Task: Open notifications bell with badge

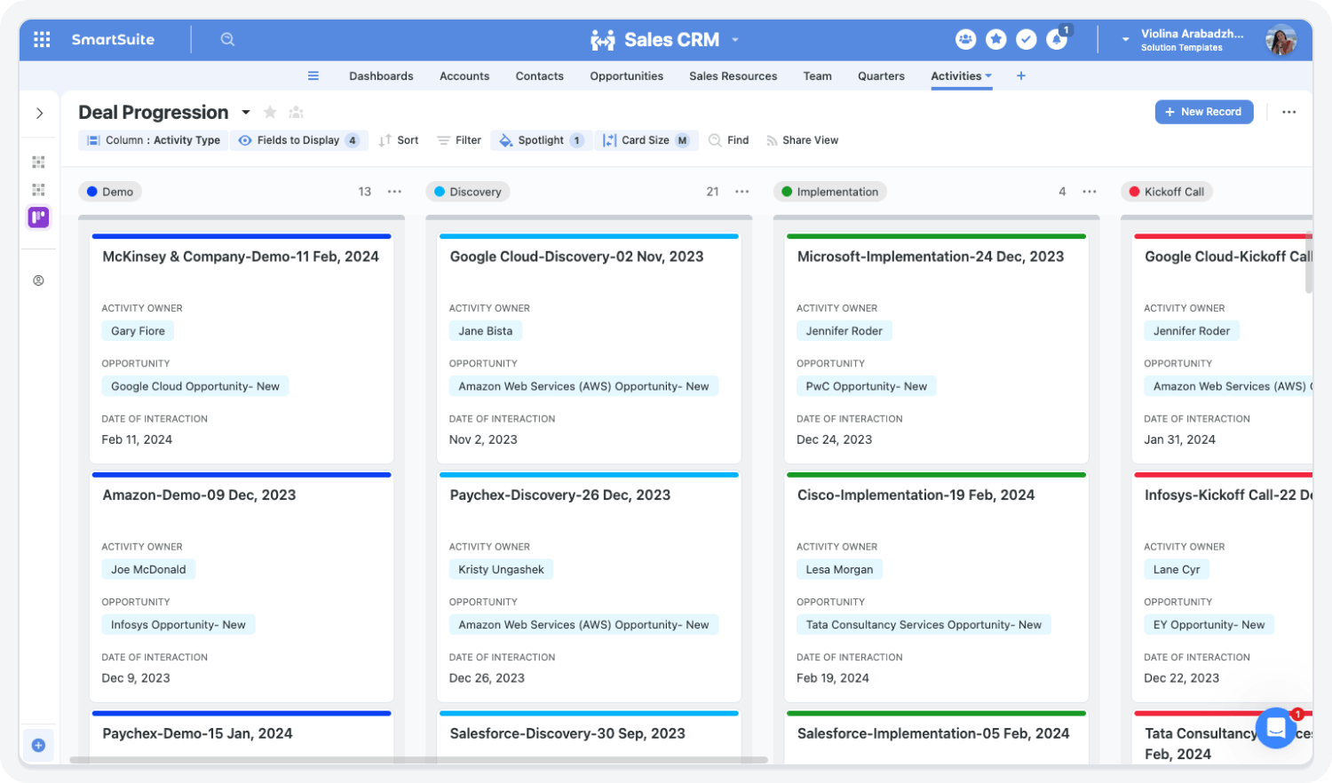Action: click(x=1058, y=39)
